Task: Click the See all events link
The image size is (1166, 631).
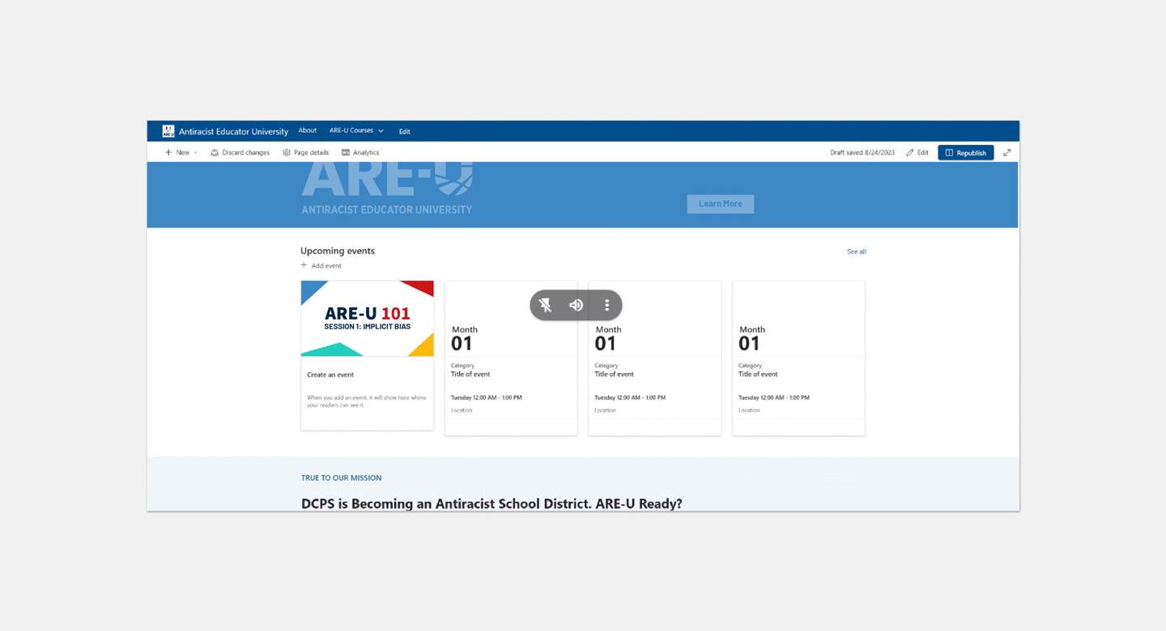Action: [856, 252]
